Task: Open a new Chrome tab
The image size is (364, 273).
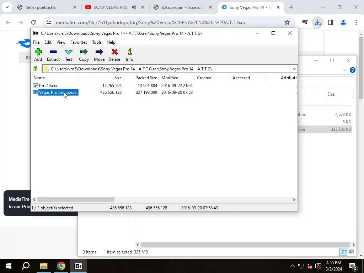Action: point(291,7)
